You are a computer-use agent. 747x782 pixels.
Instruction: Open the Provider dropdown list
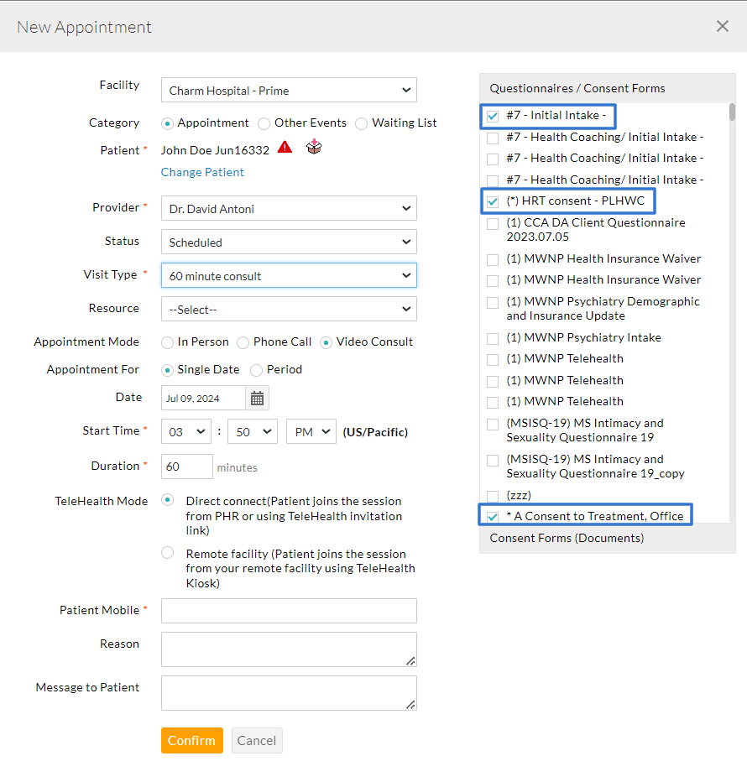[289, 208]
